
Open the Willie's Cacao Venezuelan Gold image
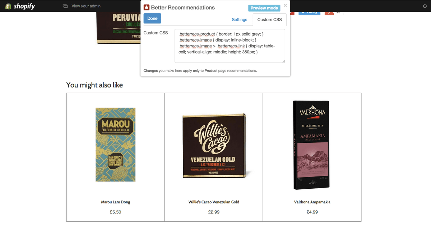pos(214,147)
